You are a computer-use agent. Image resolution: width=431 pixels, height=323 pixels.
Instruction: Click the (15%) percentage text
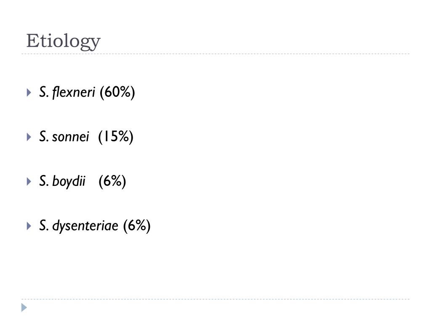point(116,137)
